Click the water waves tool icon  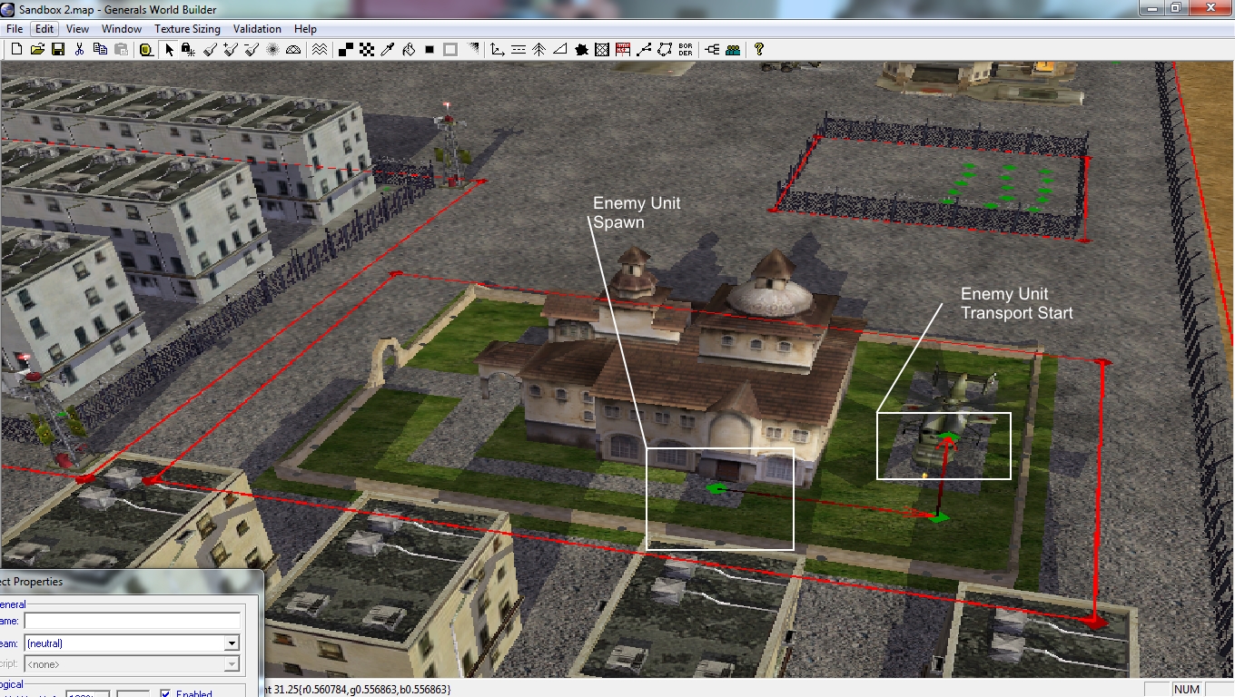(x=320, y=50)
